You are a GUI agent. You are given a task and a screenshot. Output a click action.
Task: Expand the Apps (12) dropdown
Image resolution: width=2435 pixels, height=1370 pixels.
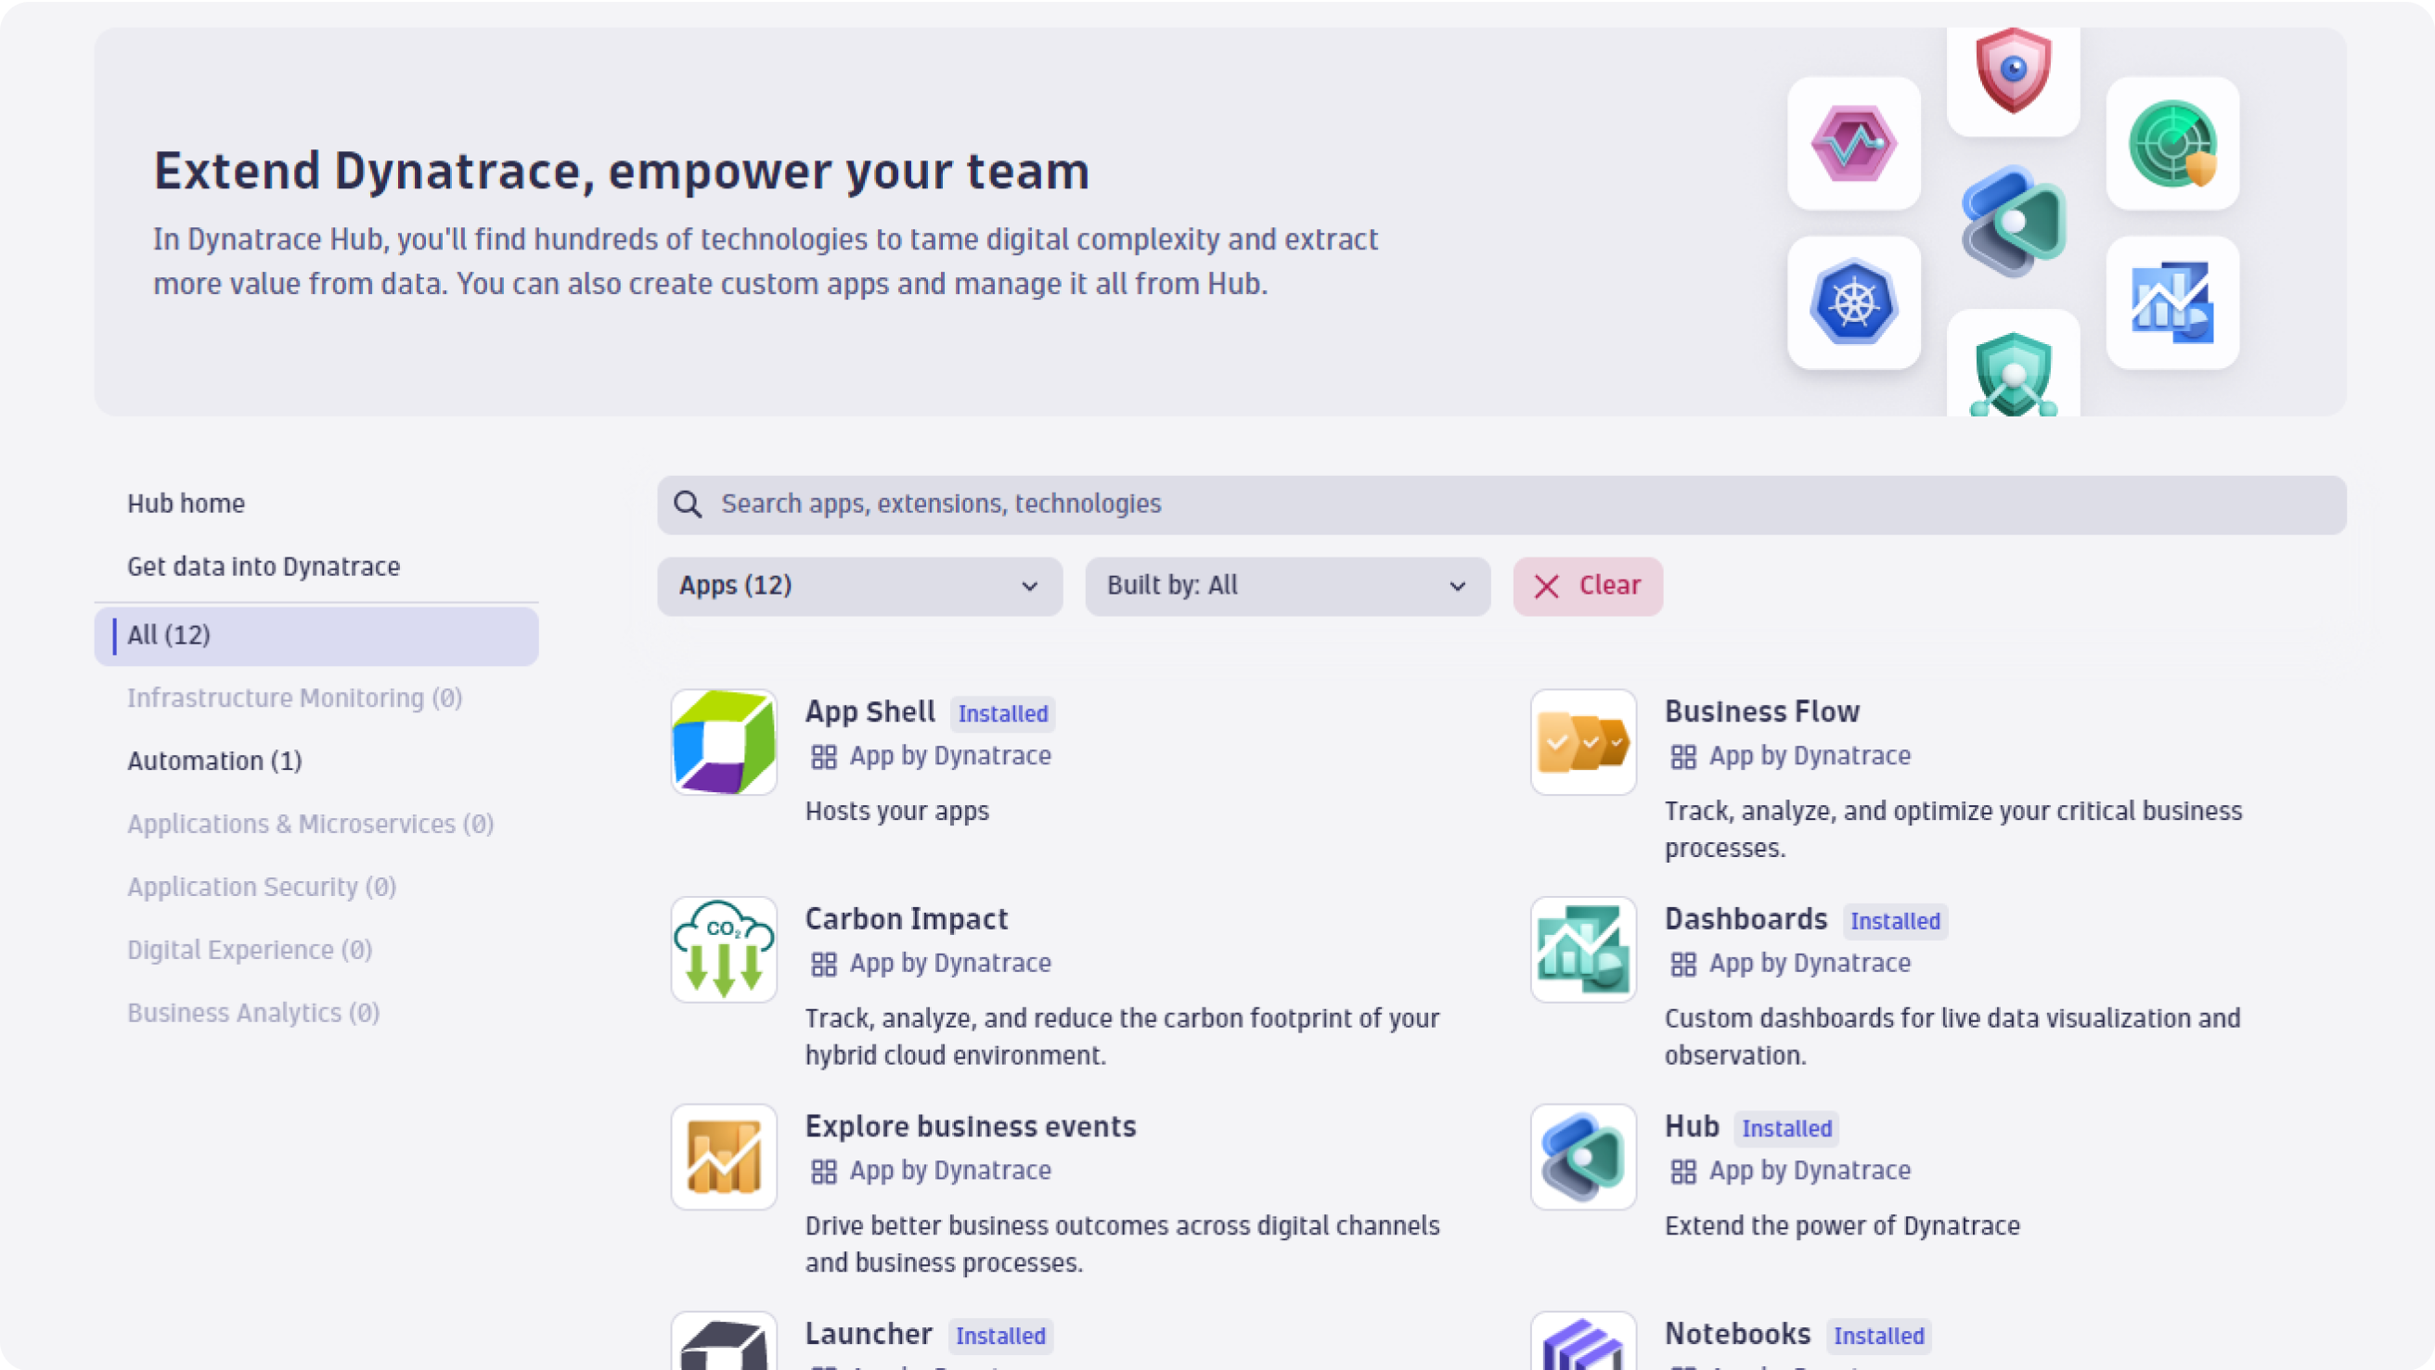pos(858,586)
